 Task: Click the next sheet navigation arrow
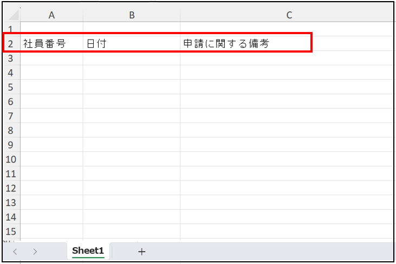pos(35,252)
